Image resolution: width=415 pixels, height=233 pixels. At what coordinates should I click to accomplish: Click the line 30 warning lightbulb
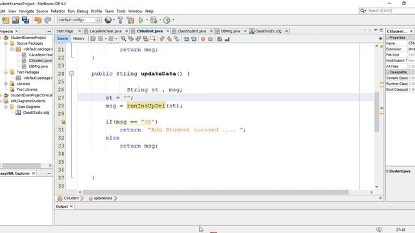(x=64, y=122)
